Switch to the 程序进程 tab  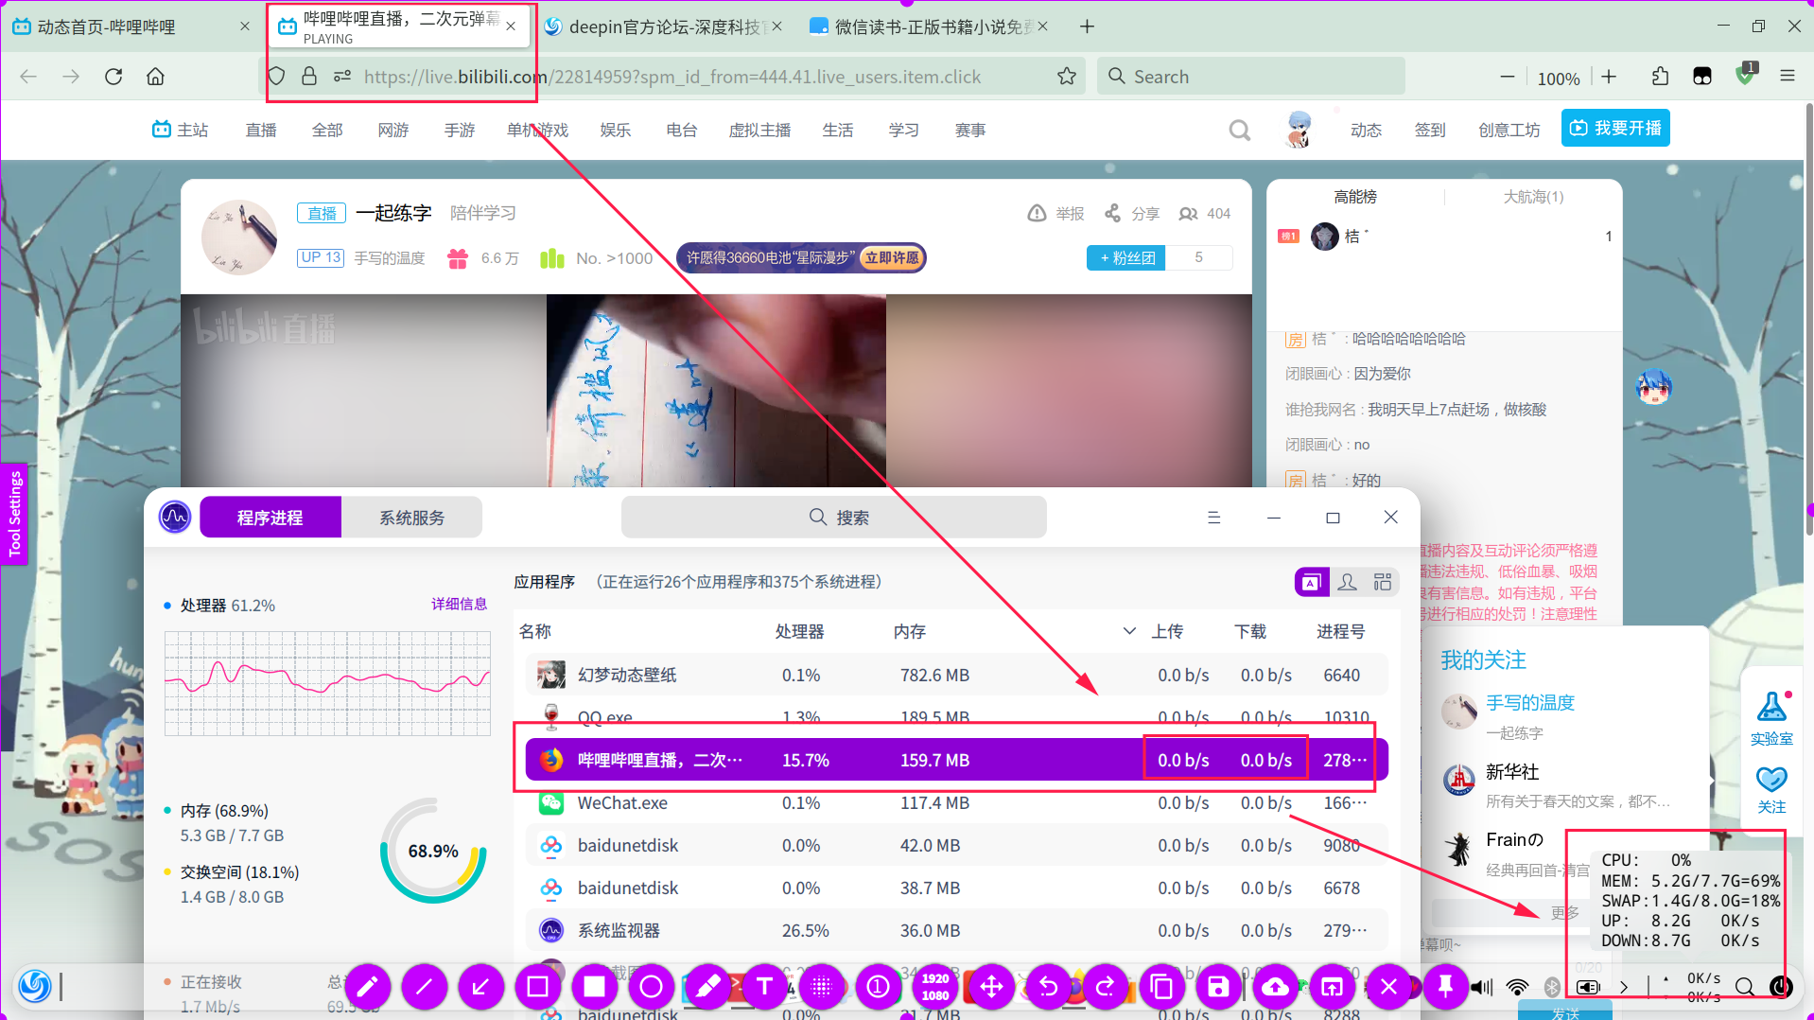[x=270, y=518]
